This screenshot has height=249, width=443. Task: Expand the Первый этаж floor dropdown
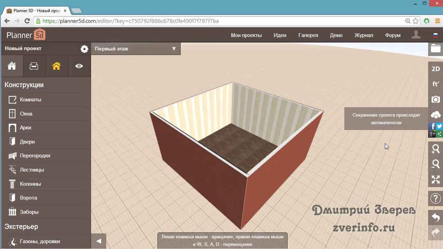[136, 49]
